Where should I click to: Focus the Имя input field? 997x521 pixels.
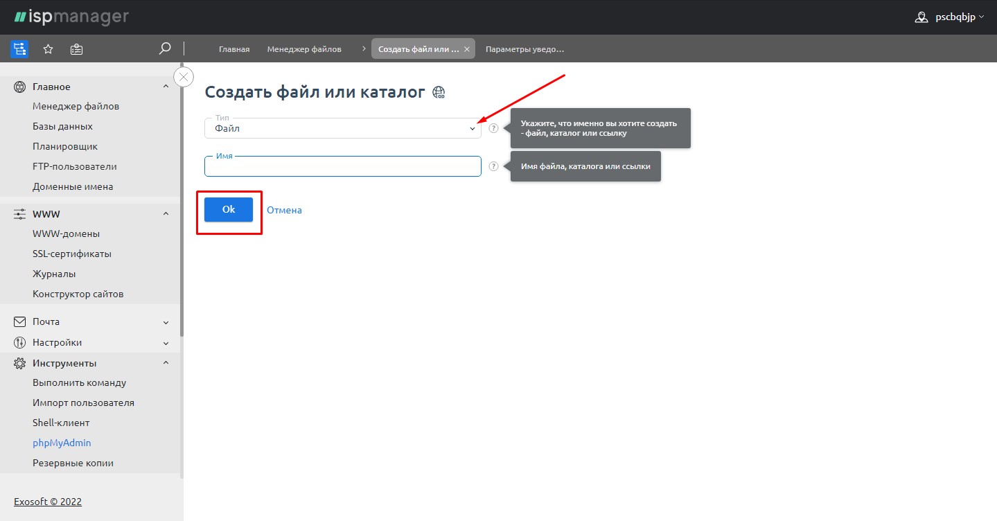[343, 166]
